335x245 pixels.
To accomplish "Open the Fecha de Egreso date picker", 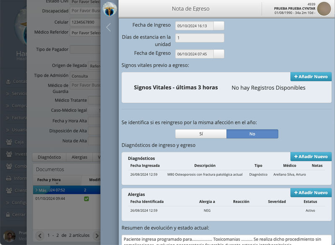I will [219, 54].
